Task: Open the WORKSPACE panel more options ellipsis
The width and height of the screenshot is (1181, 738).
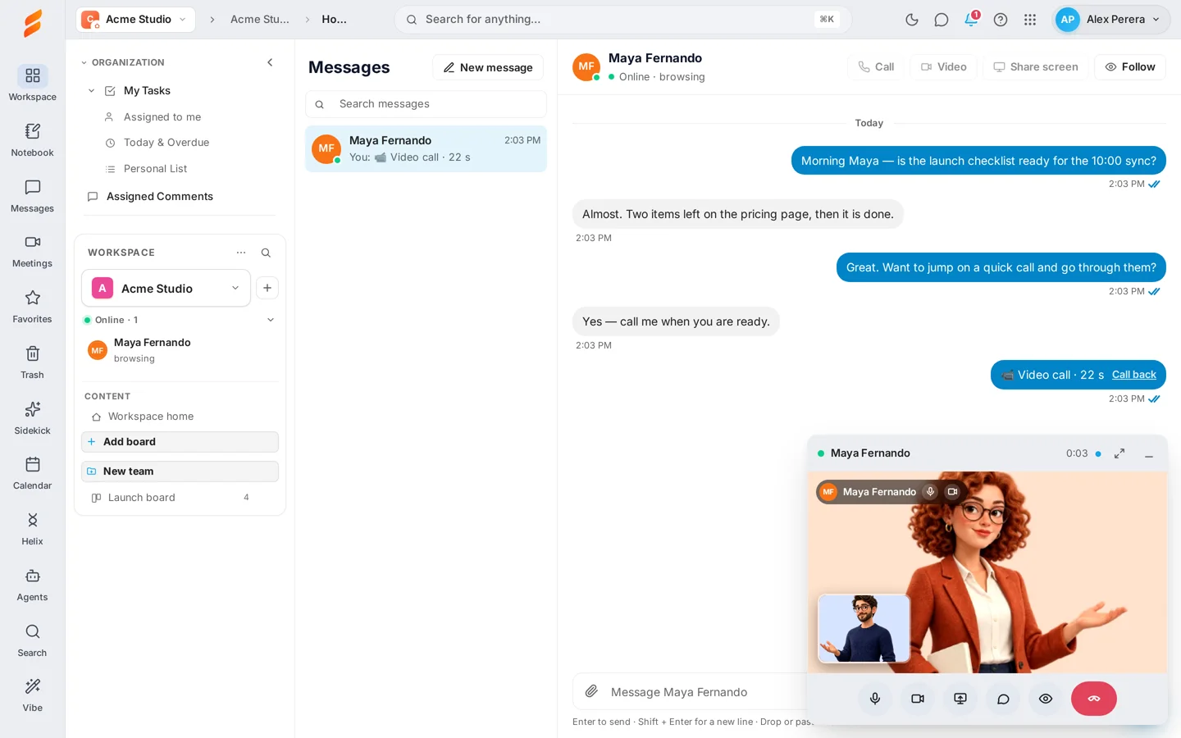Action: (x=241, y=253)
